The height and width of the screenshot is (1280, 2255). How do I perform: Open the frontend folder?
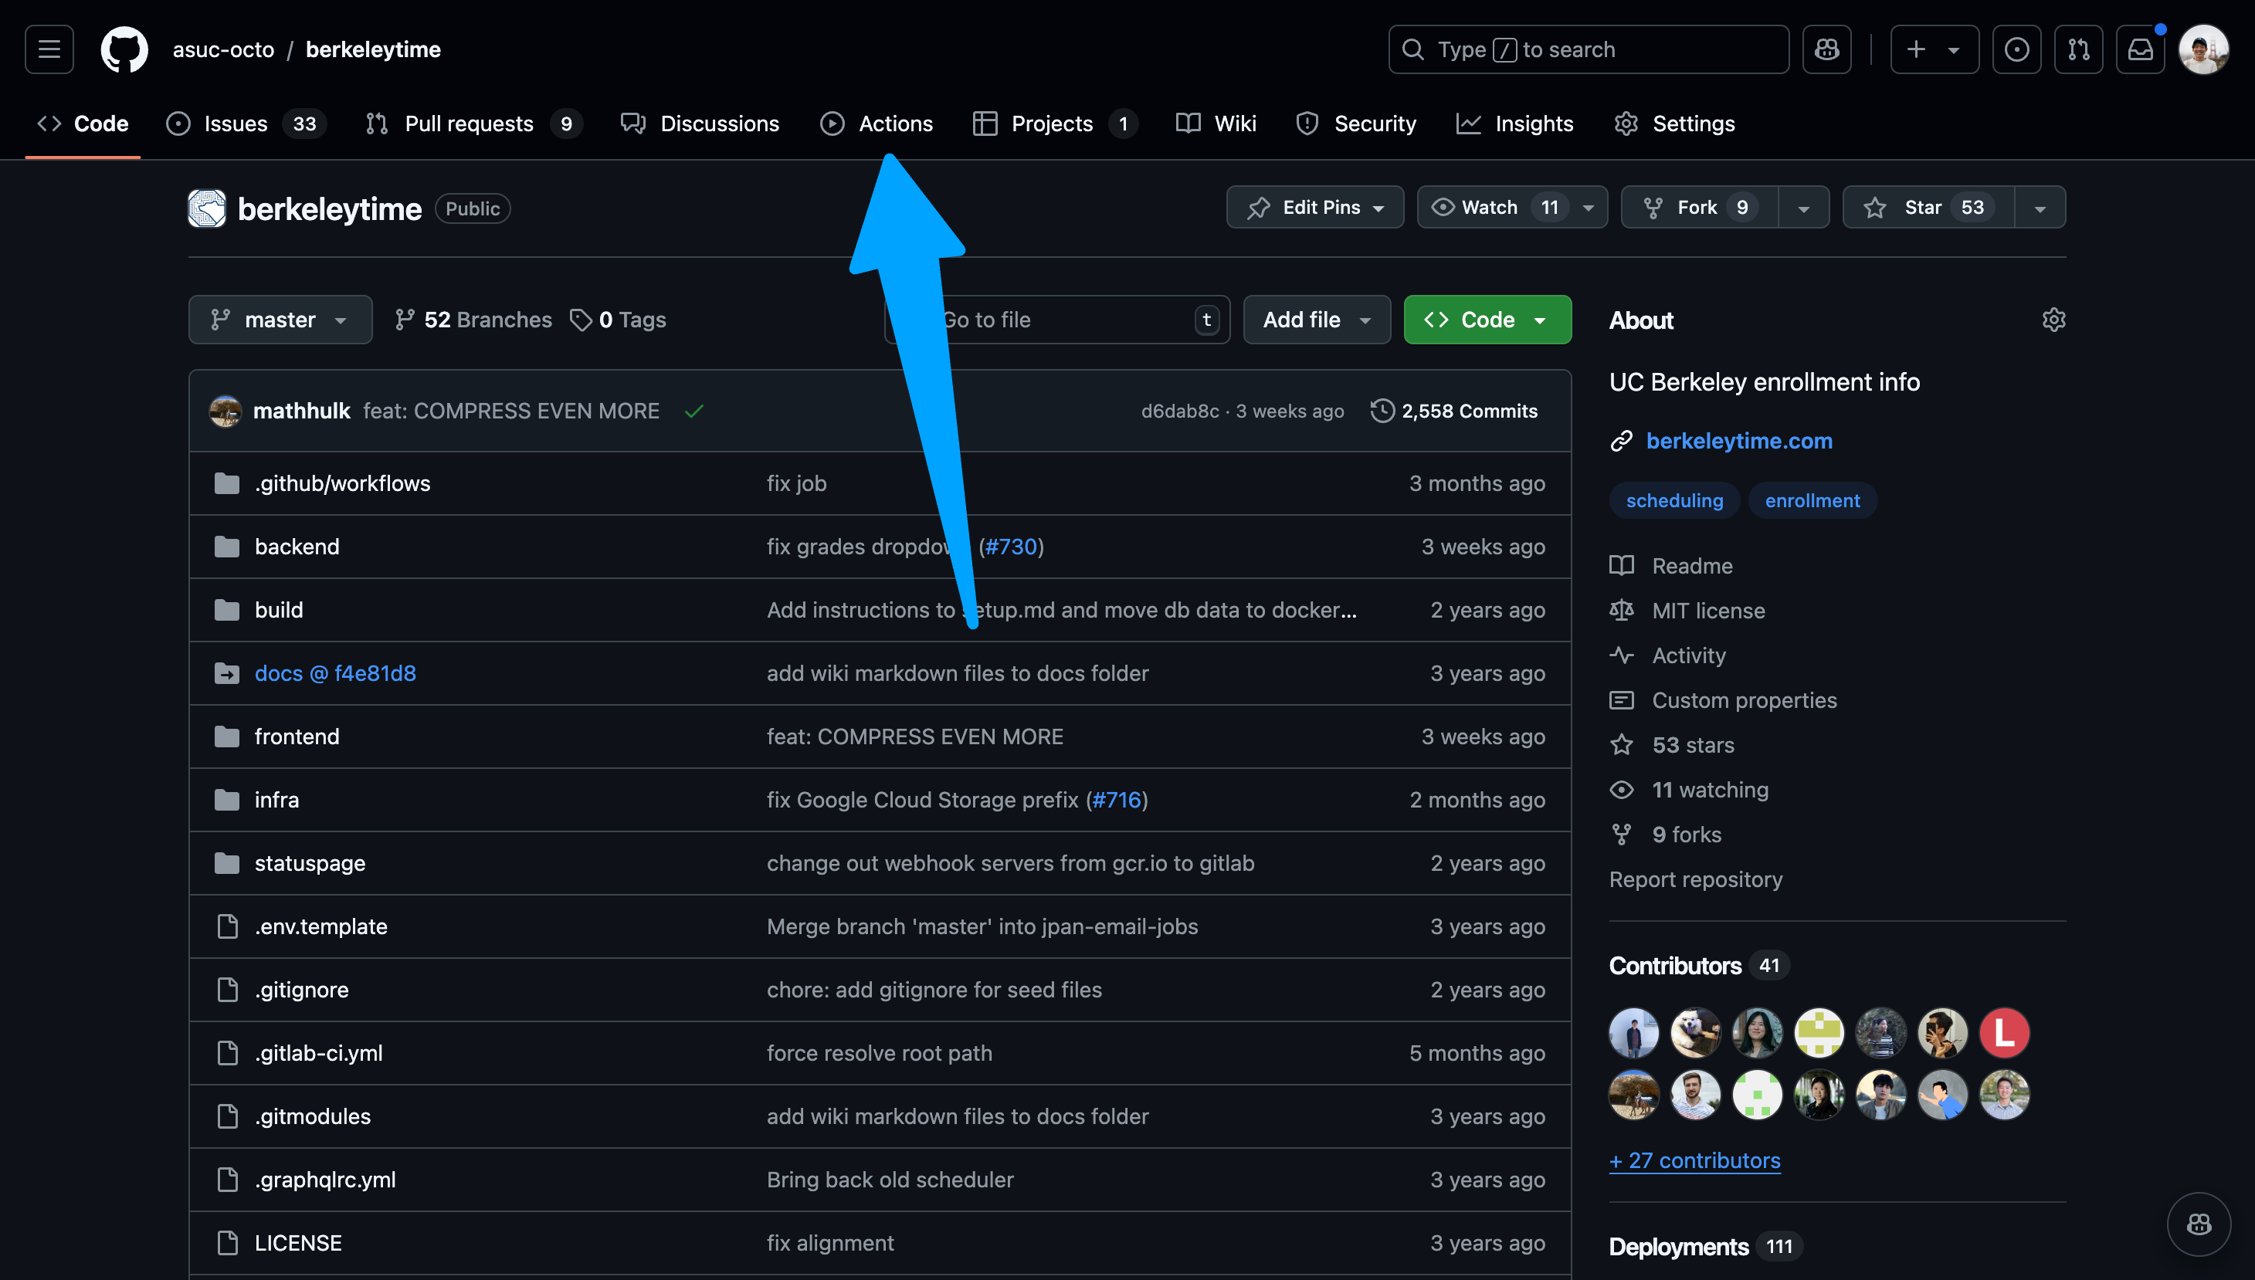[297, 737]
